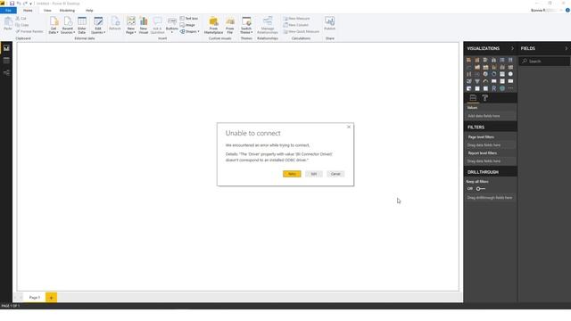This screenshot has width=571, height=321.
Task: Select the R script visual icon
Action: point(493,88)
